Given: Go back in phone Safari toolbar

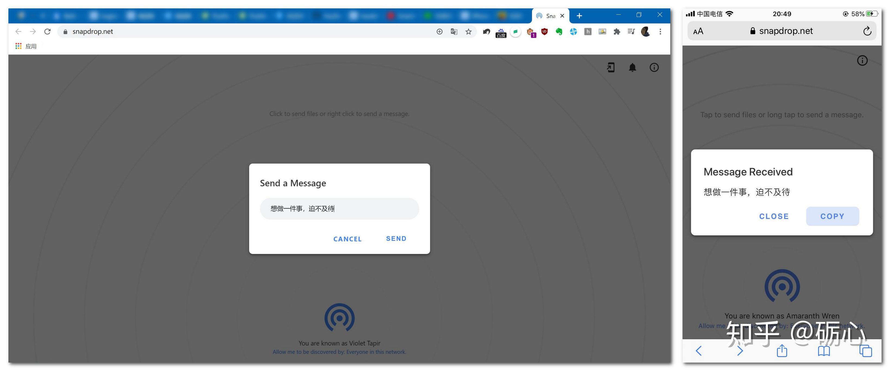Looking at the screenshot, I should point(699,351).
